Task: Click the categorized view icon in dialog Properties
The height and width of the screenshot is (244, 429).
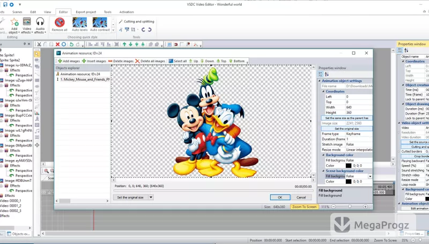Action: pyautogui.click(x=320, y=74)
